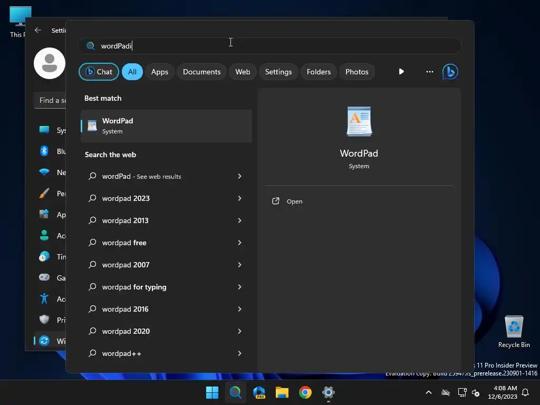The image size is (540, 405).
Task: Switch to the Web filter tab
Action: [x=243, y=72]
